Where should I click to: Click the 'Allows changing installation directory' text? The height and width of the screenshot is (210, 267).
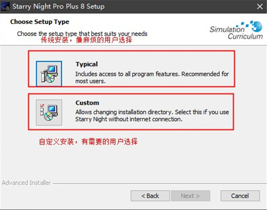tap(124, 112)
